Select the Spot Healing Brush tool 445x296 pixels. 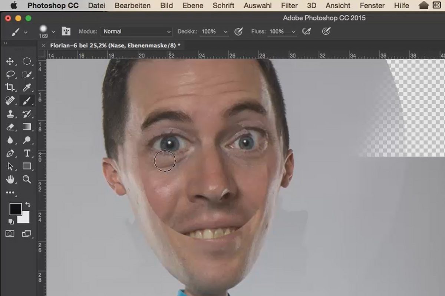point(10,101)
